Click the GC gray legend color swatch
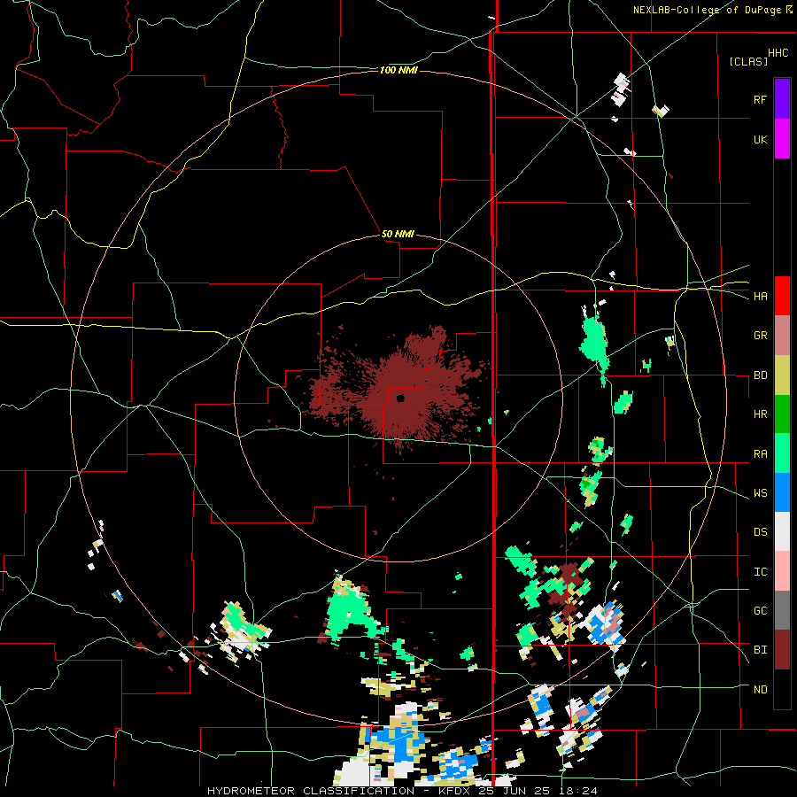The width and height of the screenshot is (797, 797). [782, 610]
